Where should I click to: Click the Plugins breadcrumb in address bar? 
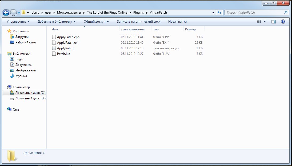tap(138, 13)
